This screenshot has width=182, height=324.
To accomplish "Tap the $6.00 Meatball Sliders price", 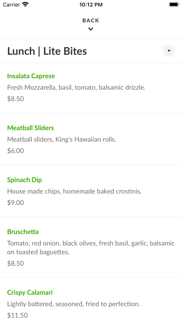I will click(16, 151).
